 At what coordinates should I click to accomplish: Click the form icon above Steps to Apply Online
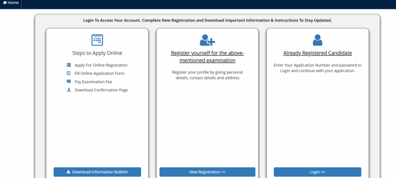[x=97, y=40]
